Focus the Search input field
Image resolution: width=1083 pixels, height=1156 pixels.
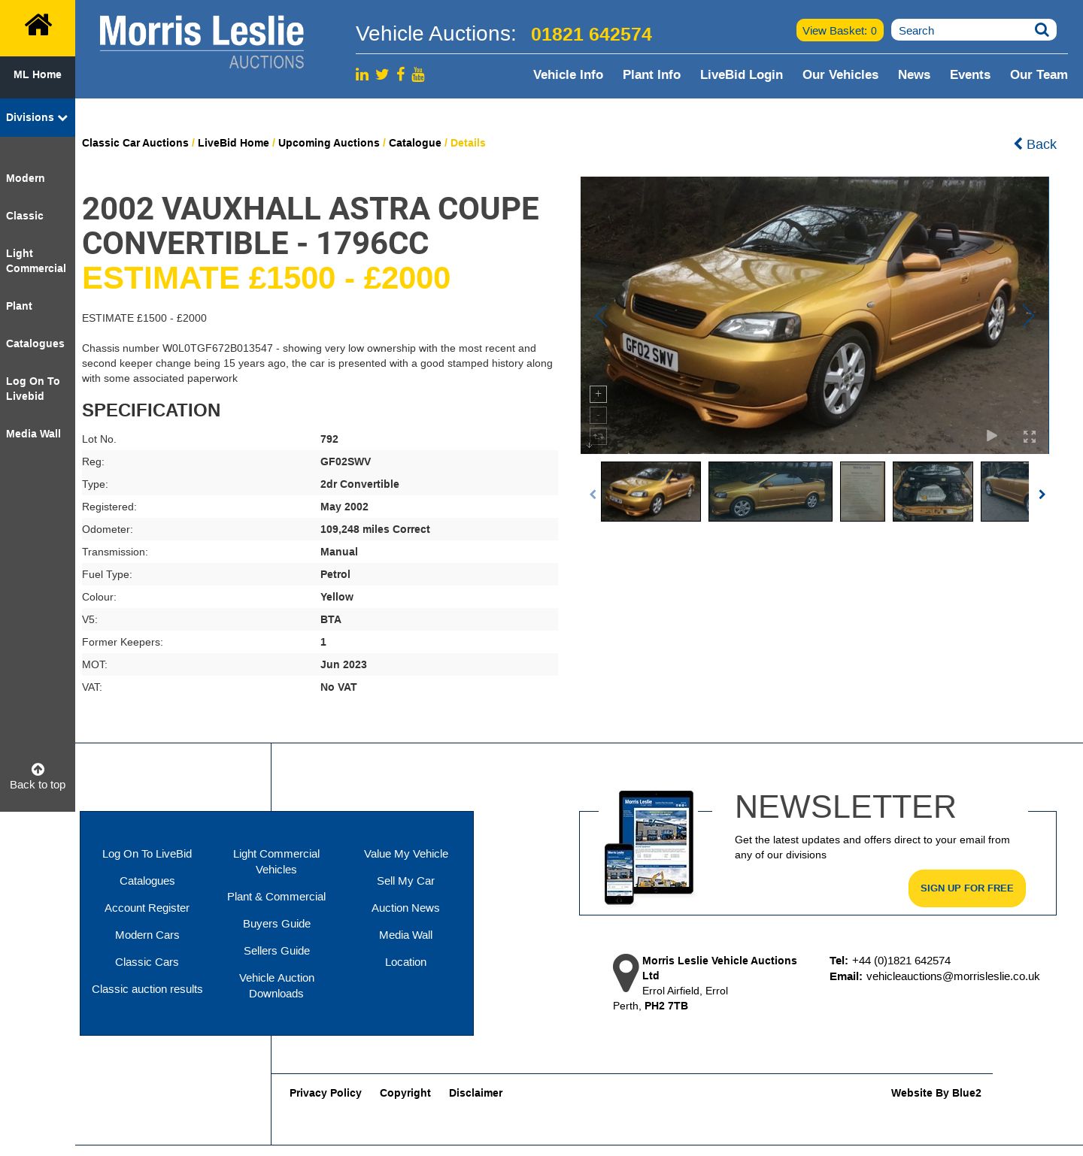963,30
